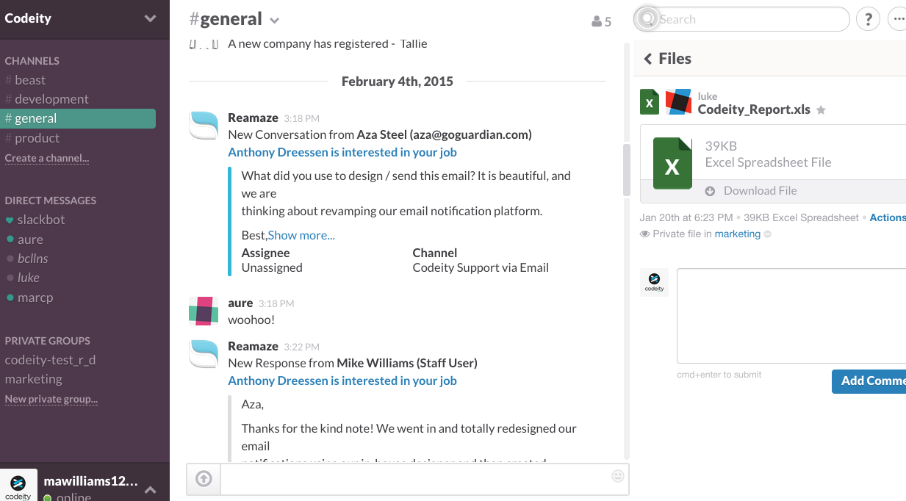Click in the file comment text area

point(791,316)
